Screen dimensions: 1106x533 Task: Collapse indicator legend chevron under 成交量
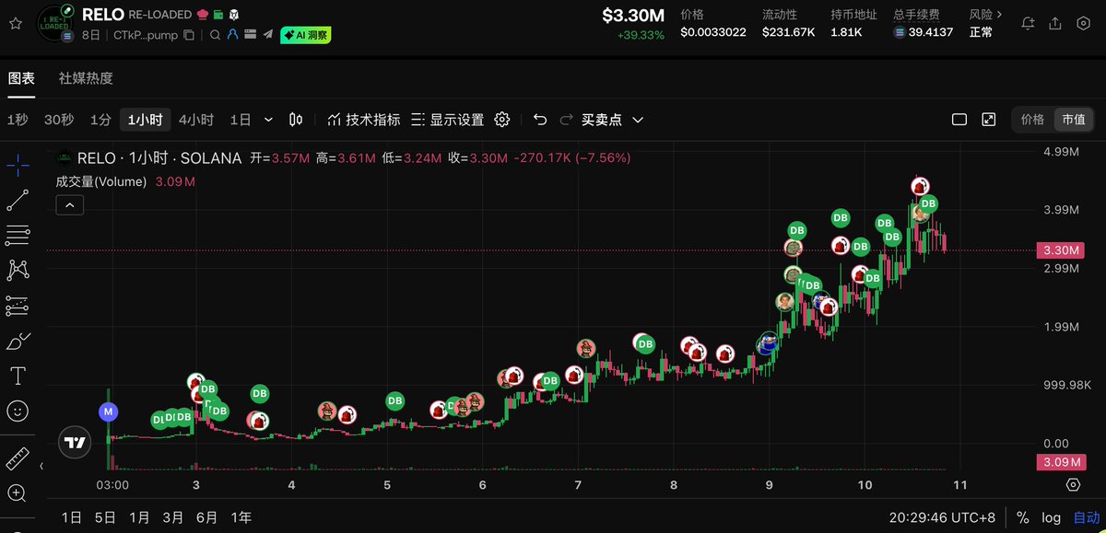pos(70,205)
